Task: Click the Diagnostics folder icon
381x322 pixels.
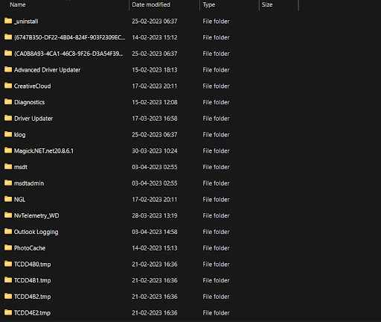Action: click(8, 102)
